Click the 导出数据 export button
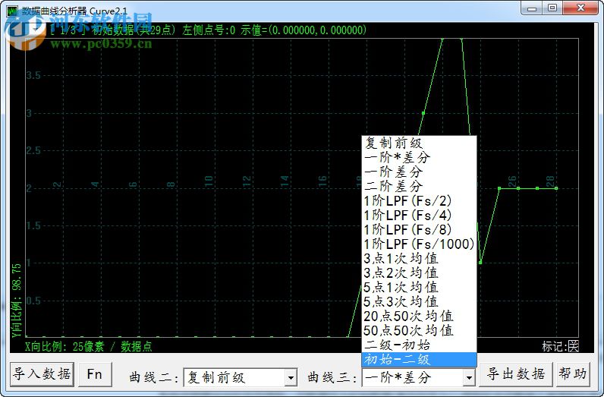This screenshot has width=604, height=397. point(516,374)
